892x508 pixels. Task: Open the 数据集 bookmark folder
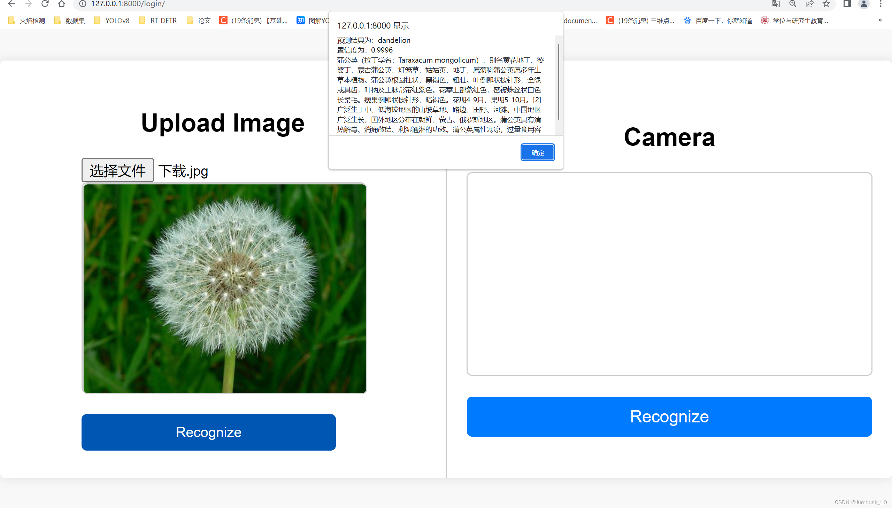click(70, 21)
